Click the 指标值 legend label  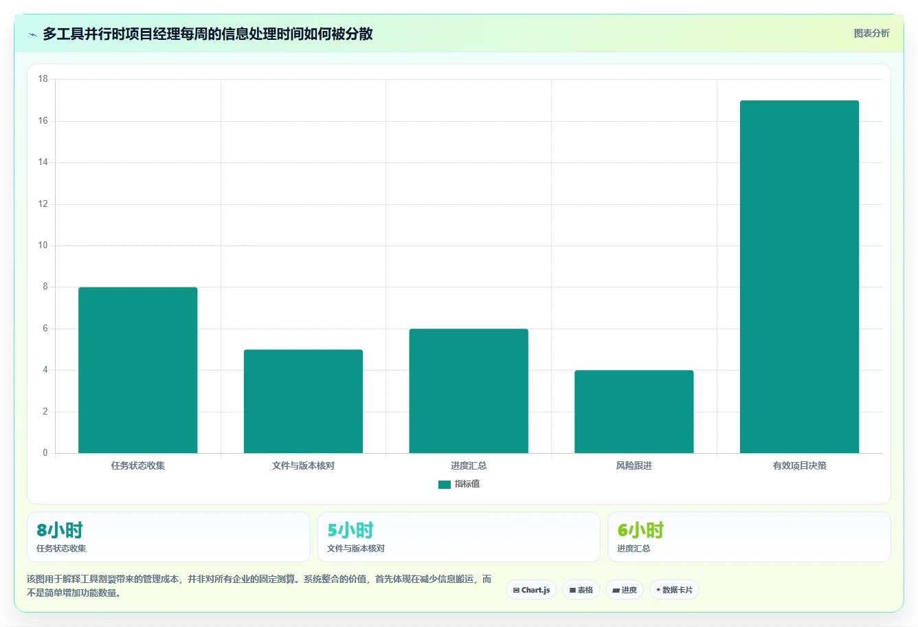click(467, 484)
